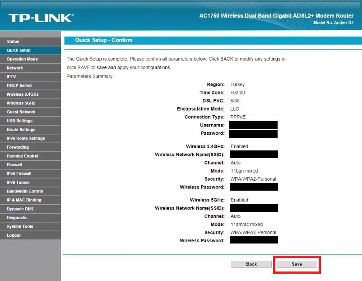The height and width of the screenshot is (281, 362).
Task: Select Operation Mode
Action: click(22, 59)
